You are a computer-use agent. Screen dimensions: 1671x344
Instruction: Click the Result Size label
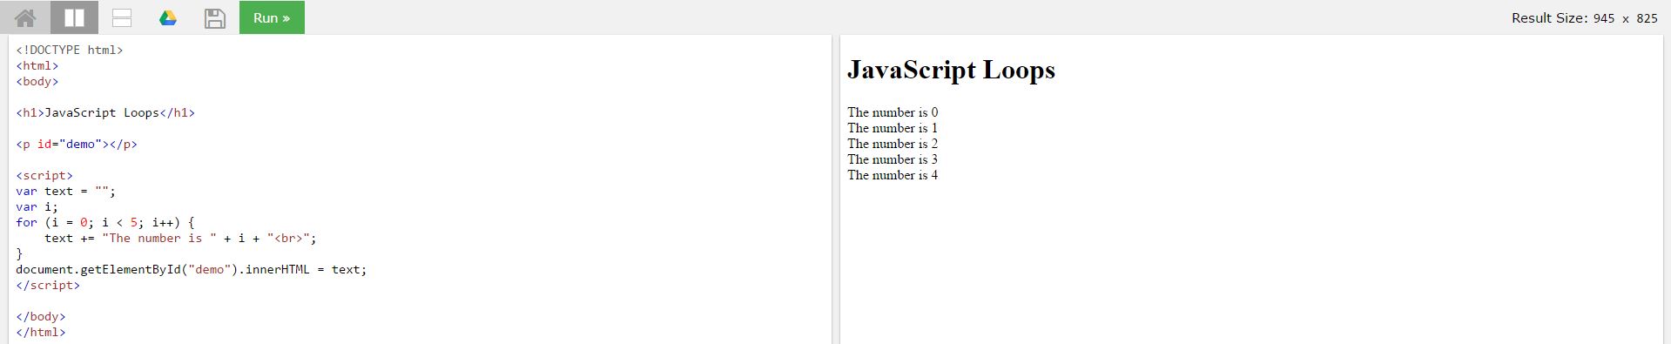click(1584, 17)
